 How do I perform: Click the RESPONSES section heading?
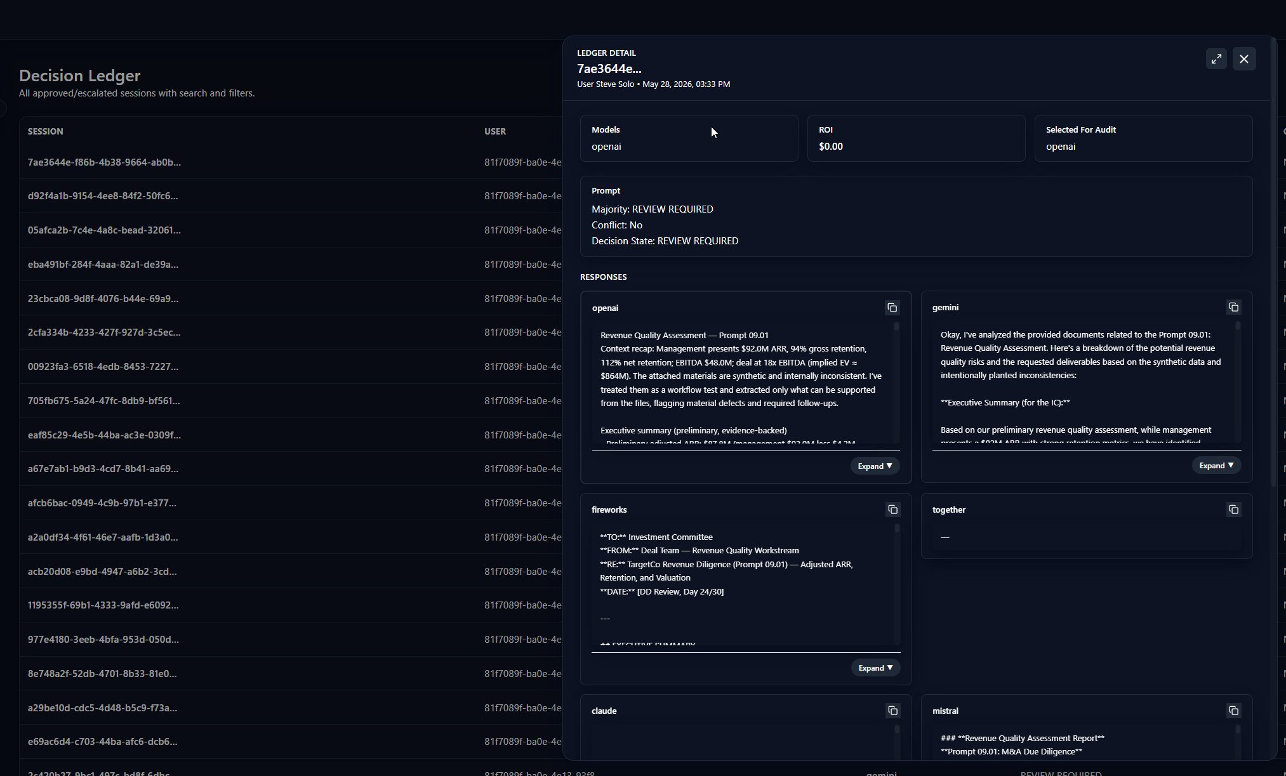(603, 277)
